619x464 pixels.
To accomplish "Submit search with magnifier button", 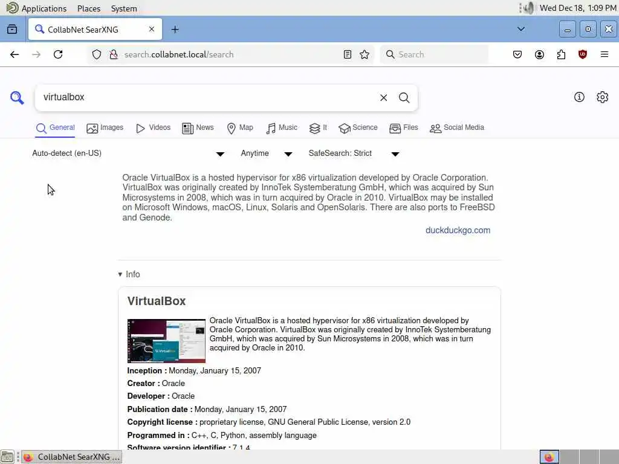I will (x=404, y=97).
